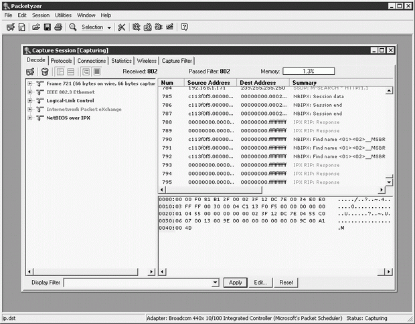Select packet 788 IPX RIP Response row
415x324 pixels.
click(272, 122)
